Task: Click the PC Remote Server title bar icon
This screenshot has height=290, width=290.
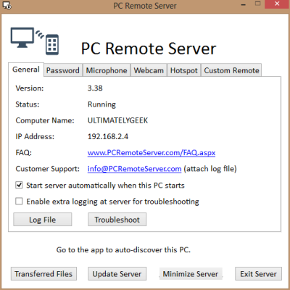Action: tap(7, 6)
